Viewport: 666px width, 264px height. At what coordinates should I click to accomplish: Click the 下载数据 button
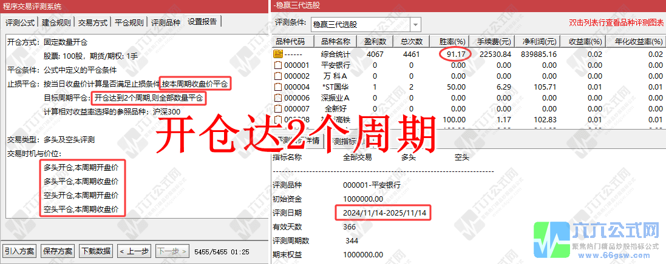(96, 251)
